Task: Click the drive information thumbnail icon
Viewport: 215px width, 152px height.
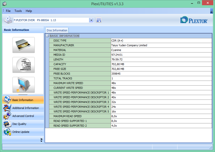Action: point(23,45)
